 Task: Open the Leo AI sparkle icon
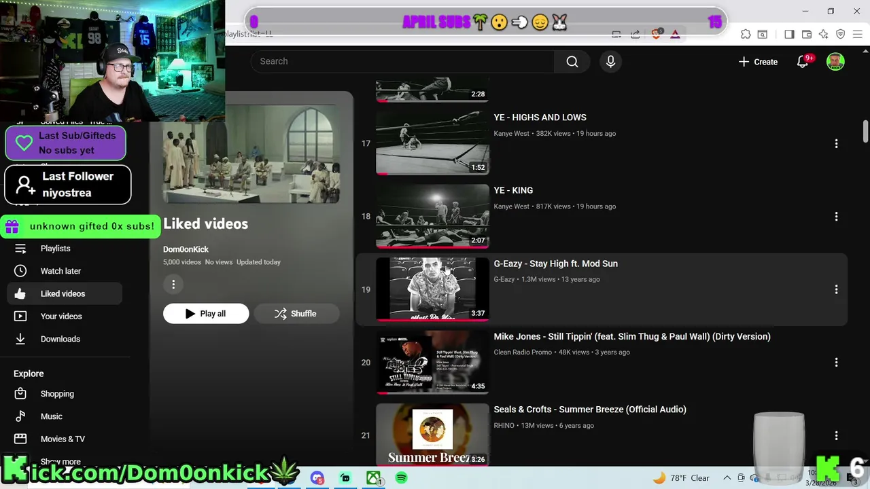[824, 34]
